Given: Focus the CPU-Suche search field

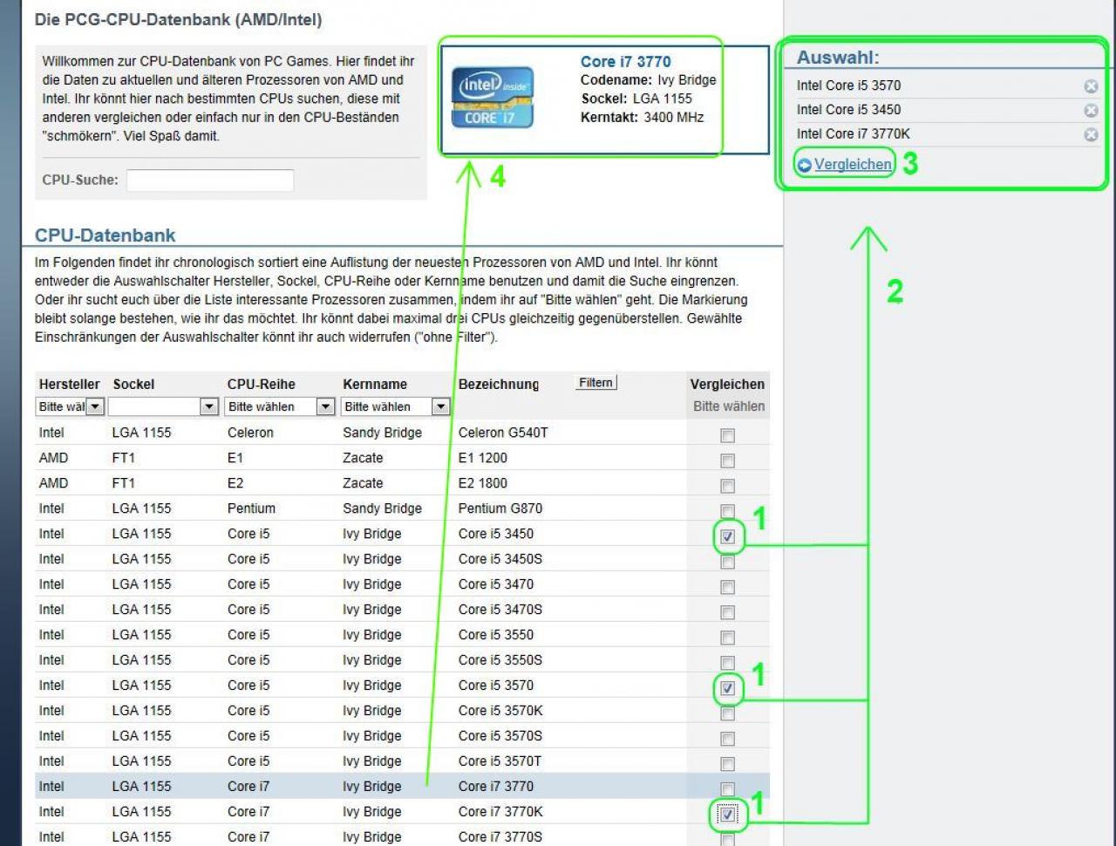Looking at the screenshot, I should click(210, 181).
